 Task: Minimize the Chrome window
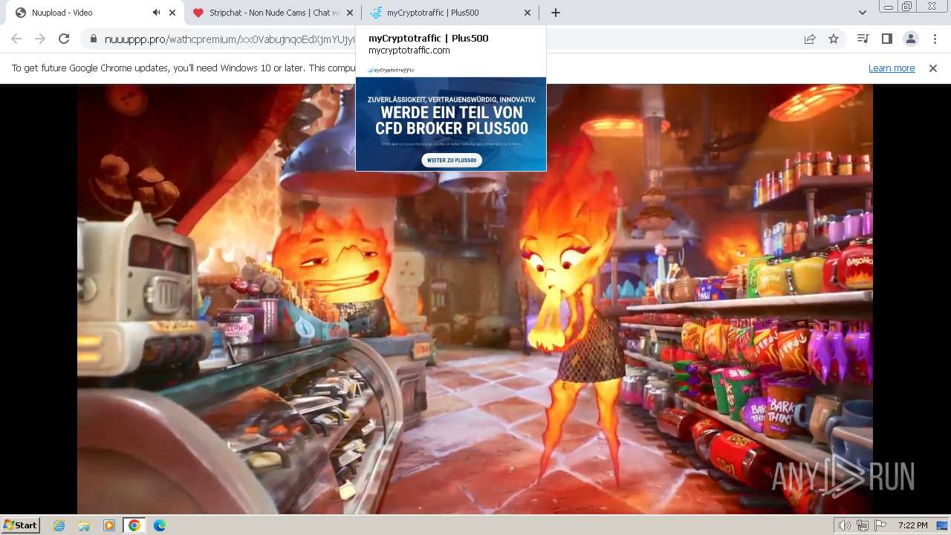click(x=888, y=7)
